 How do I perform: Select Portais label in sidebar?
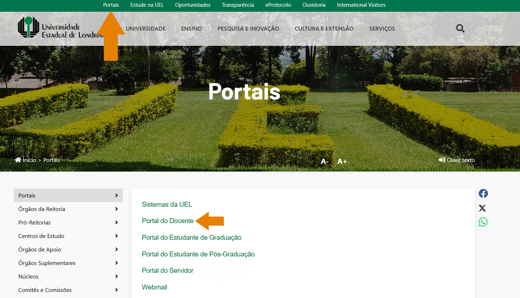coord(27,196)
